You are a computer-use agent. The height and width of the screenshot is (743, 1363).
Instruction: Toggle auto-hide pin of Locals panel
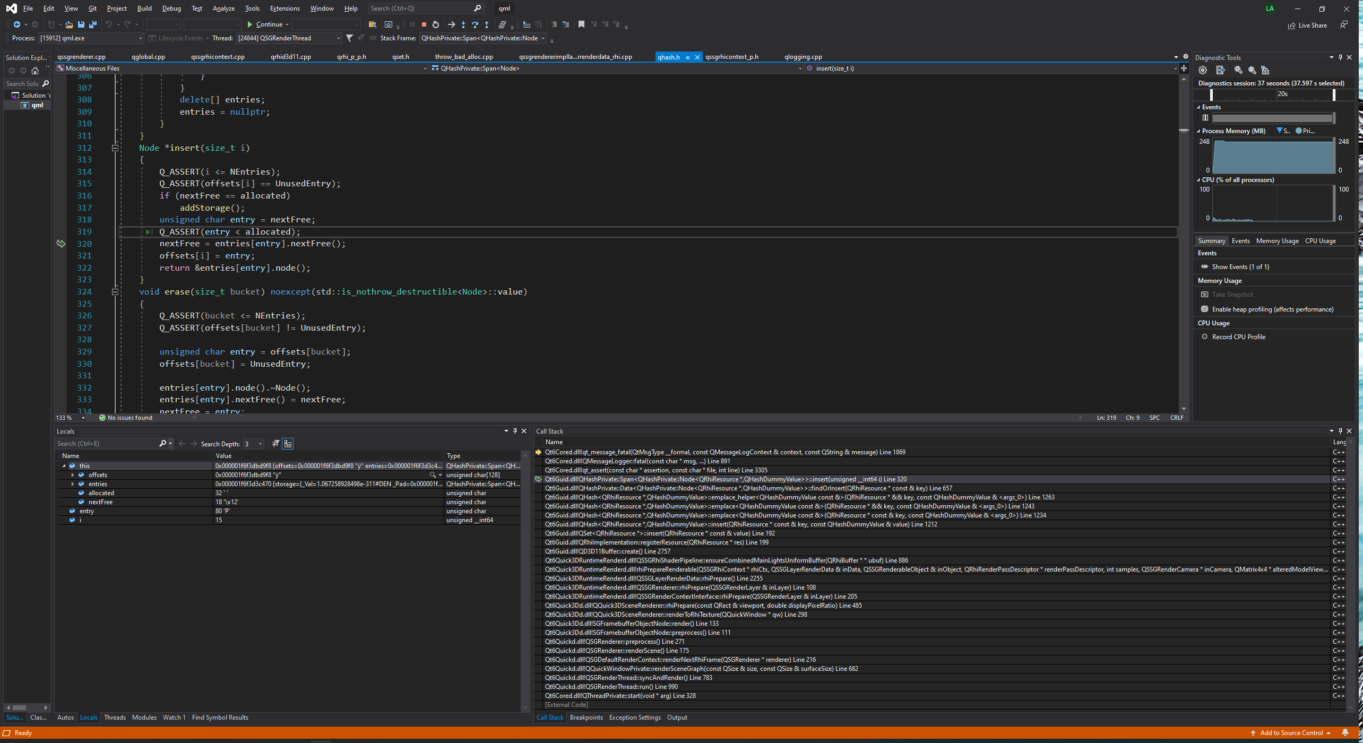click(515, 431)
